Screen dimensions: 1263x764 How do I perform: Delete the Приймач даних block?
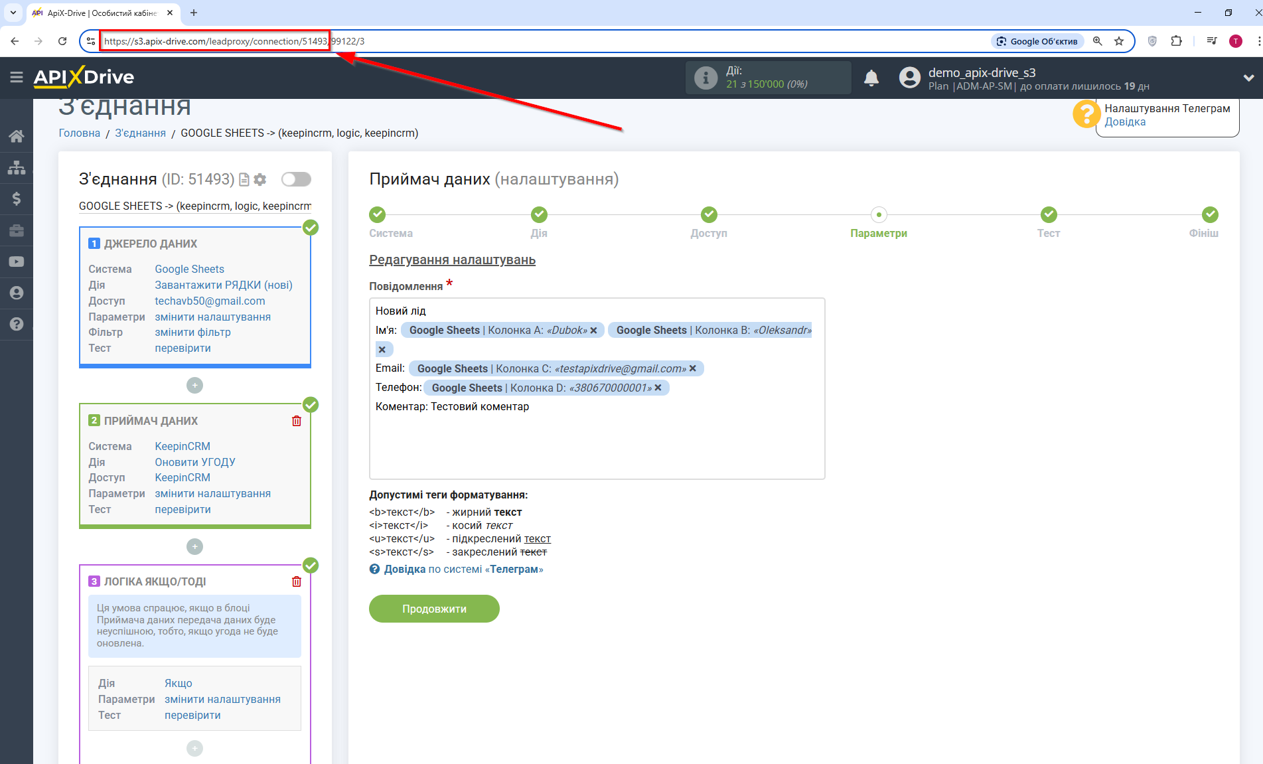click(x=297, y=421)
